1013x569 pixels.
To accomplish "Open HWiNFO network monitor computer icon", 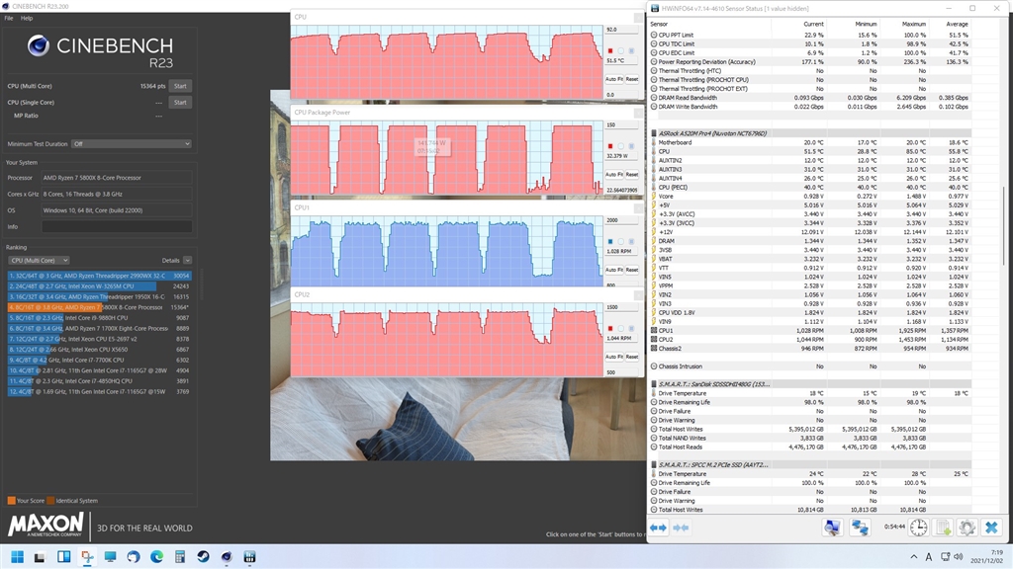I will [832, 528].
